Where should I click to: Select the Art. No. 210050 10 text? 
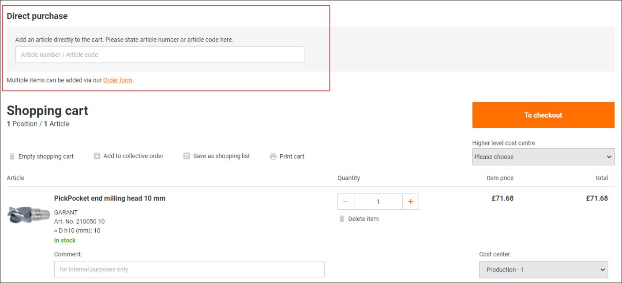click(x=79, y=222)
